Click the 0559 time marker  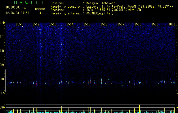pos(155,24)
